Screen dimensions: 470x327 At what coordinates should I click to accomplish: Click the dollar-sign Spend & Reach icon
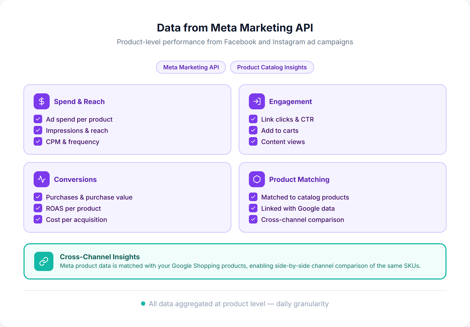[x=41, y=101]
